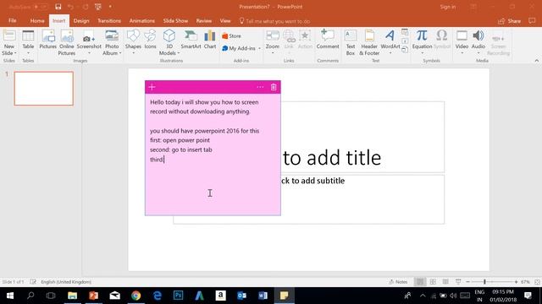
Task: Insert Audio from the ribbon
Action: 478,42
